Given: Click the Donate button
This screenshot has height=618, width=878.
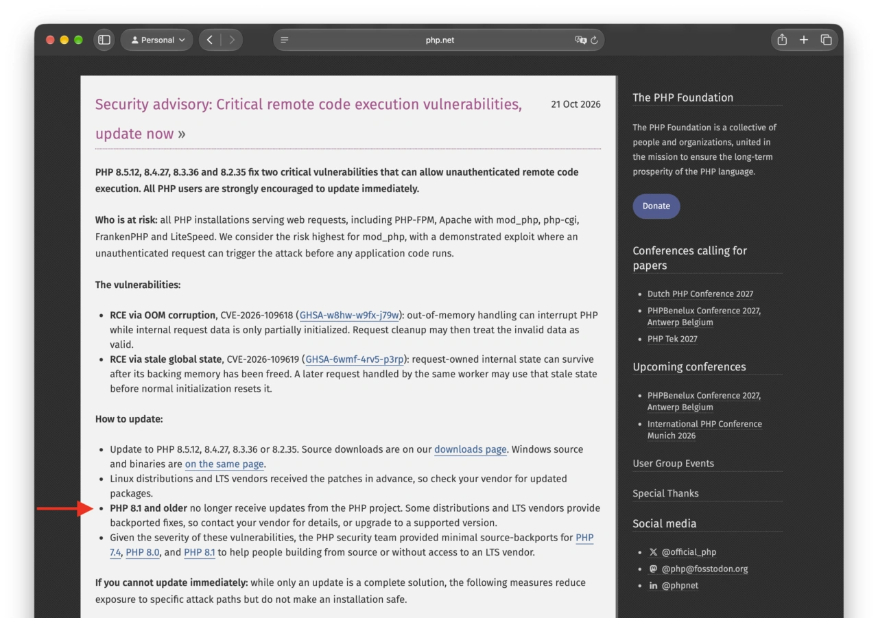Looking at the screenshot, I should tap(656, 206).
